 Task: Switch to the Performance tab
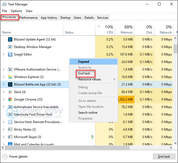coord(28,18)
